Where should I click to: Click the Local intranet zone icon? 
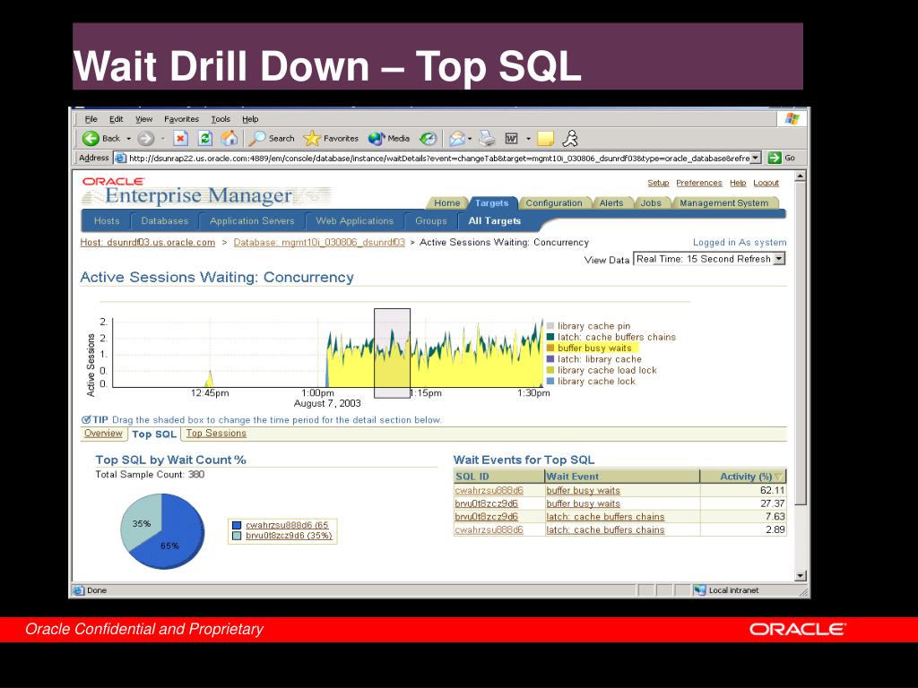(x=699, y=590)
